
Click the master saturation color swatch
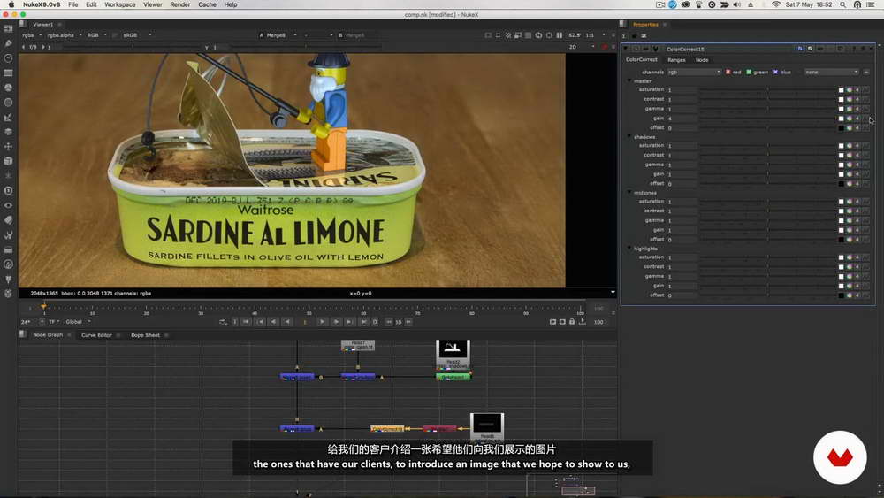tap(842, 90)
